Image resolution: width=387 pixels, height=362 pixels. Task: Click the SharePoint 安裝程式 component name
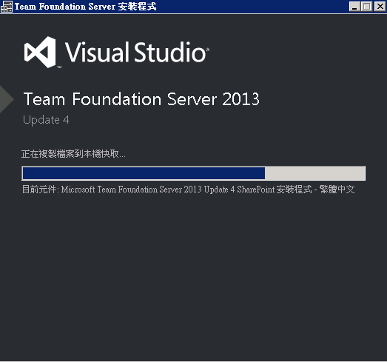pyautogui.click(x=275, y=190)
